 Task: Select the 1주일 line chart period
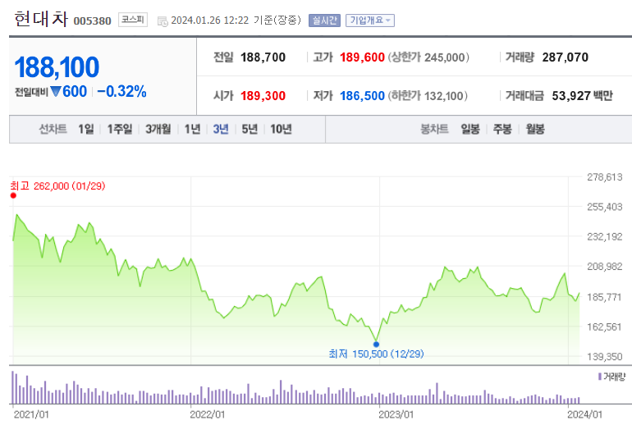pyautogui.click(x=119, y=129)
